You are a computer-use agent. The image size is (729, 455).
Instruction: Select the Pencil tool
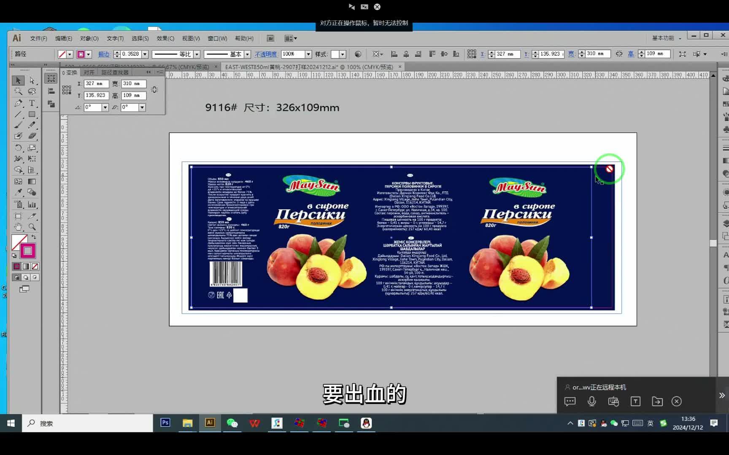[32, 125]
